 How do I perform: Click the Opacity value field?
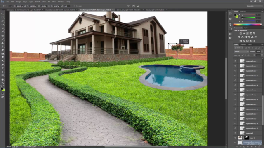coord(258,51)
